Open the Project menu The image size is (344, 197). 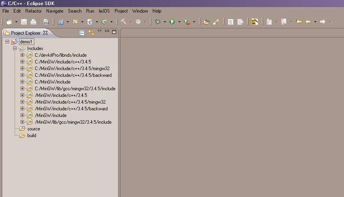pyautogui.click(x=121, y=11)
